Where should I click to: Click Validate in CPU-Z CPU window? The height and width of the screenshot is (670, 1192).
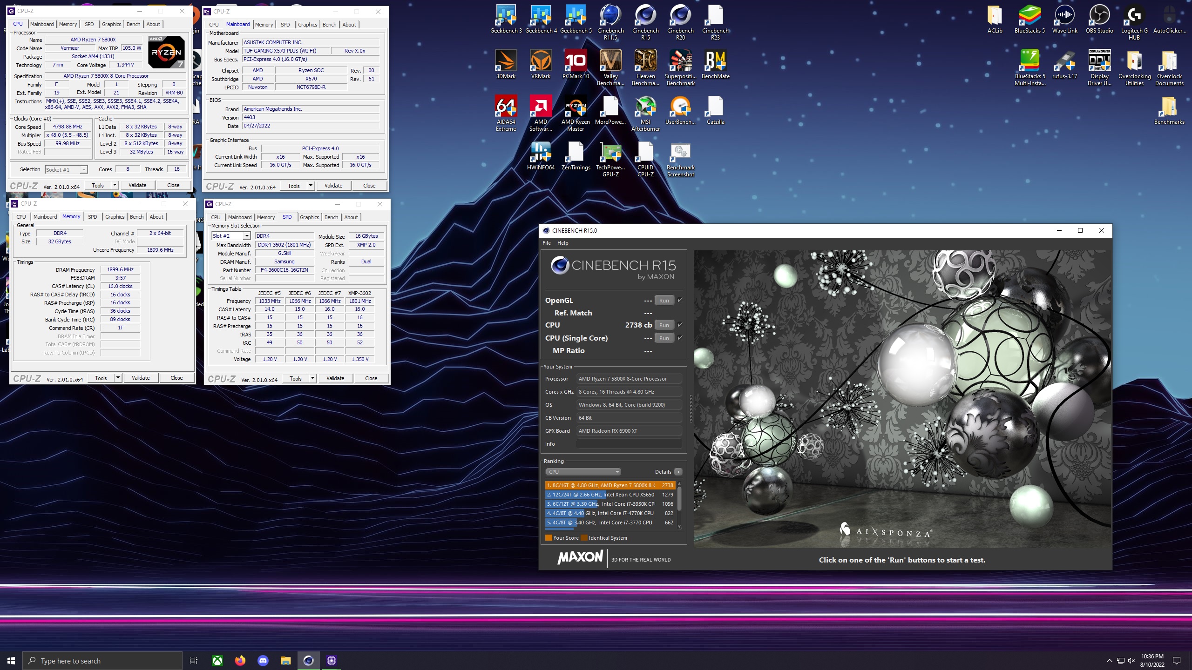[137, 185]
